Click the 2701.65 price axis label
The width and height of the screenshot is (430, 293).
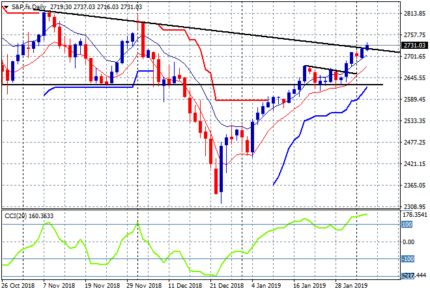pyautogui.click(x=414, y=57)
